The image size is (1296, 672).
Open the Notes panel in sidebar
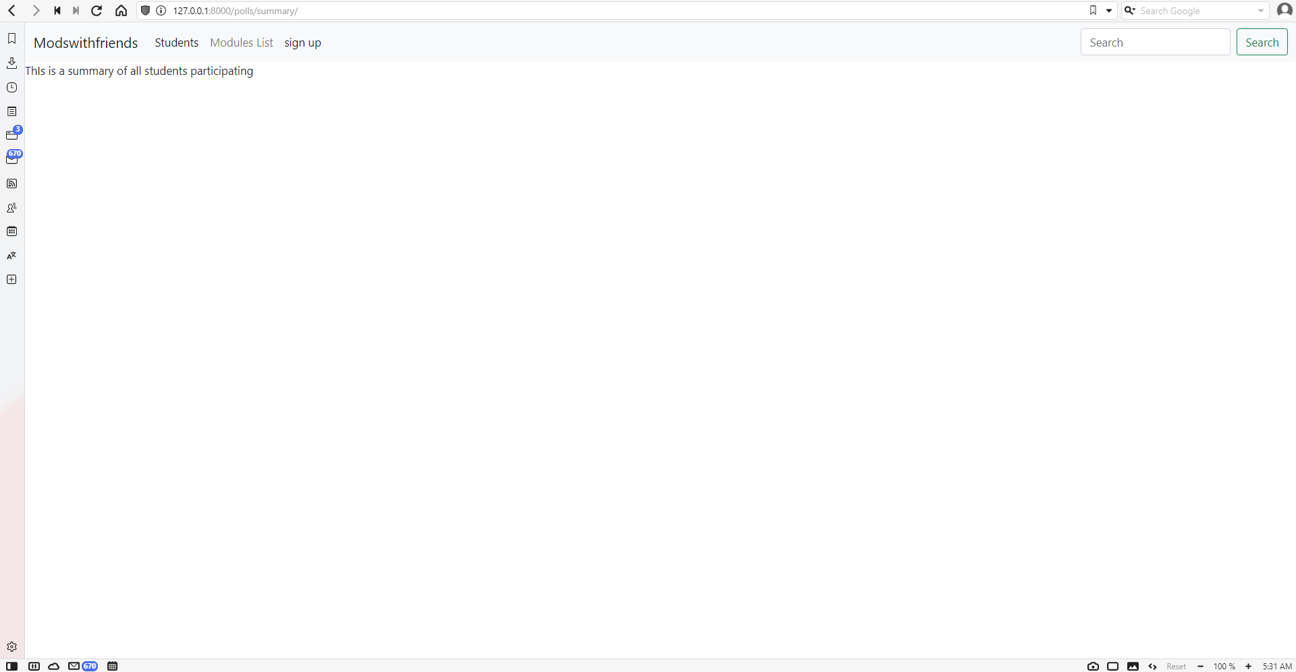pyautogui.click(x=11, y=111)
